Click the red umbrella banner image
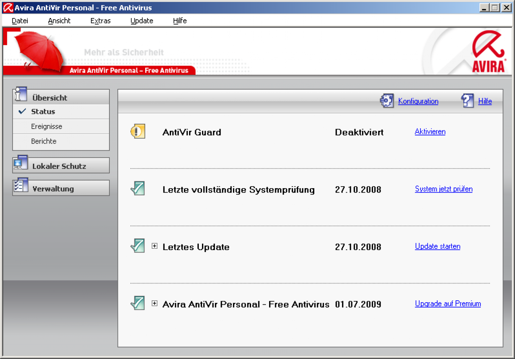 39,51
